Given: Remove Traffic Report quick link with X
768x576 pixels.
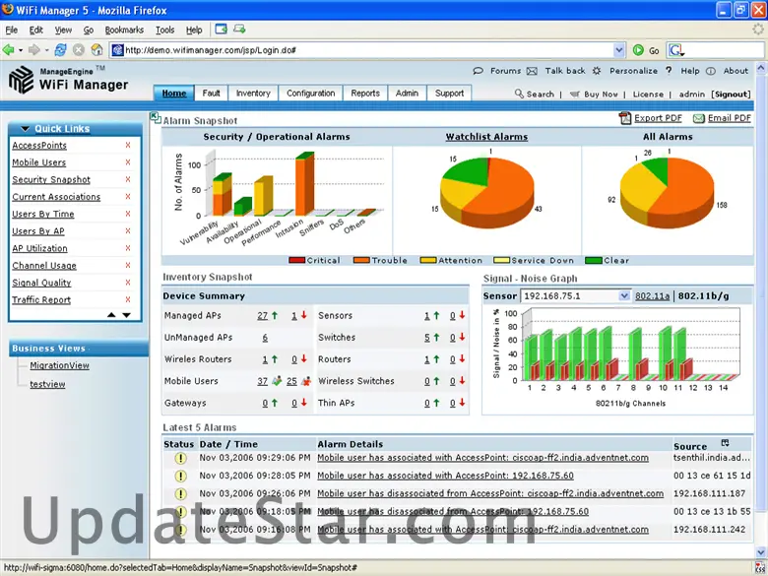Looking at the screenshot, I should pos(128,299).
